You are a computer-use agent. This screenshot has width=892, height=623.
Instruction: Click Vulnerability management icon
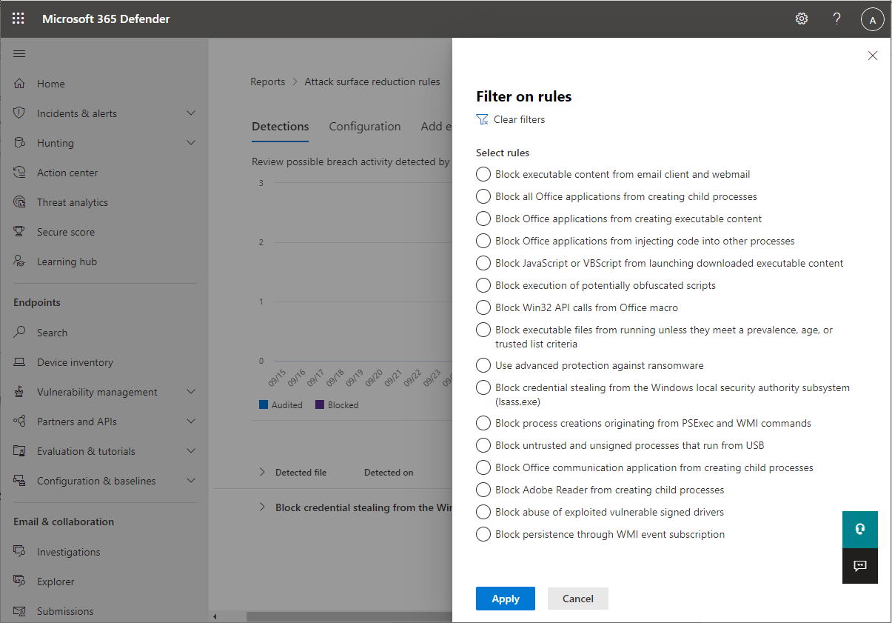(20, 392)
